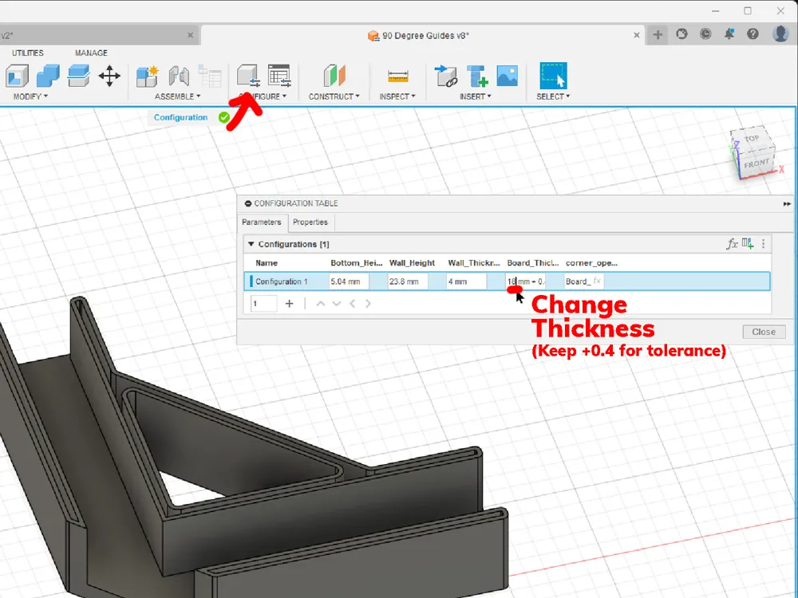This screenshot has height=598, width=798.
Task: Collapse the Configurations [1] section
Action: pyautogui.click(x=251, y=244)
